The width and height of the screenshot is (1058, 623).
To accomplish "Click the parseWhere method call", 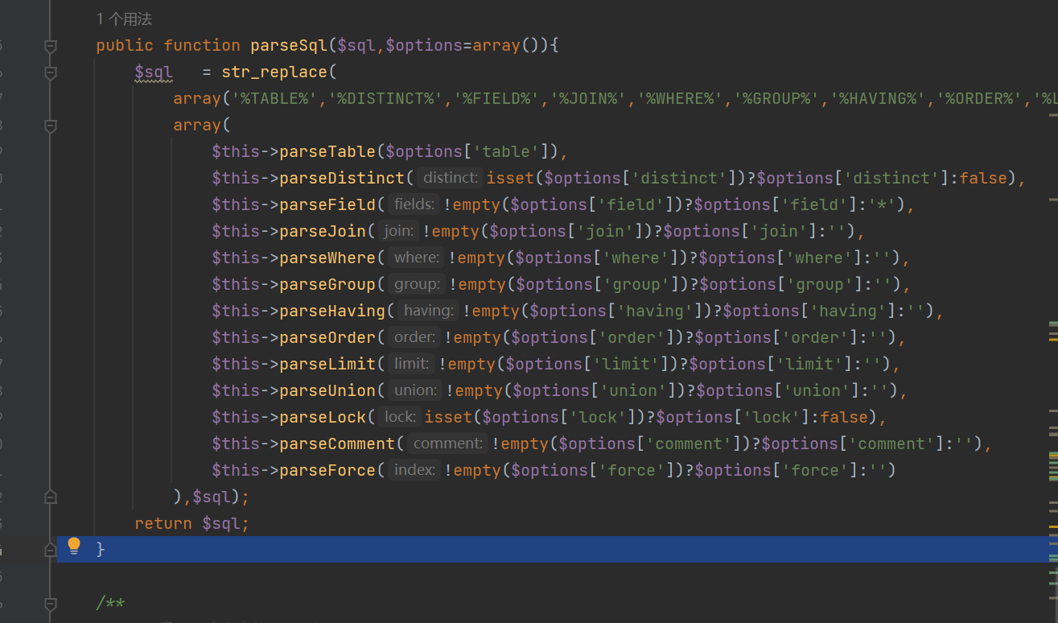I will 327,258.
